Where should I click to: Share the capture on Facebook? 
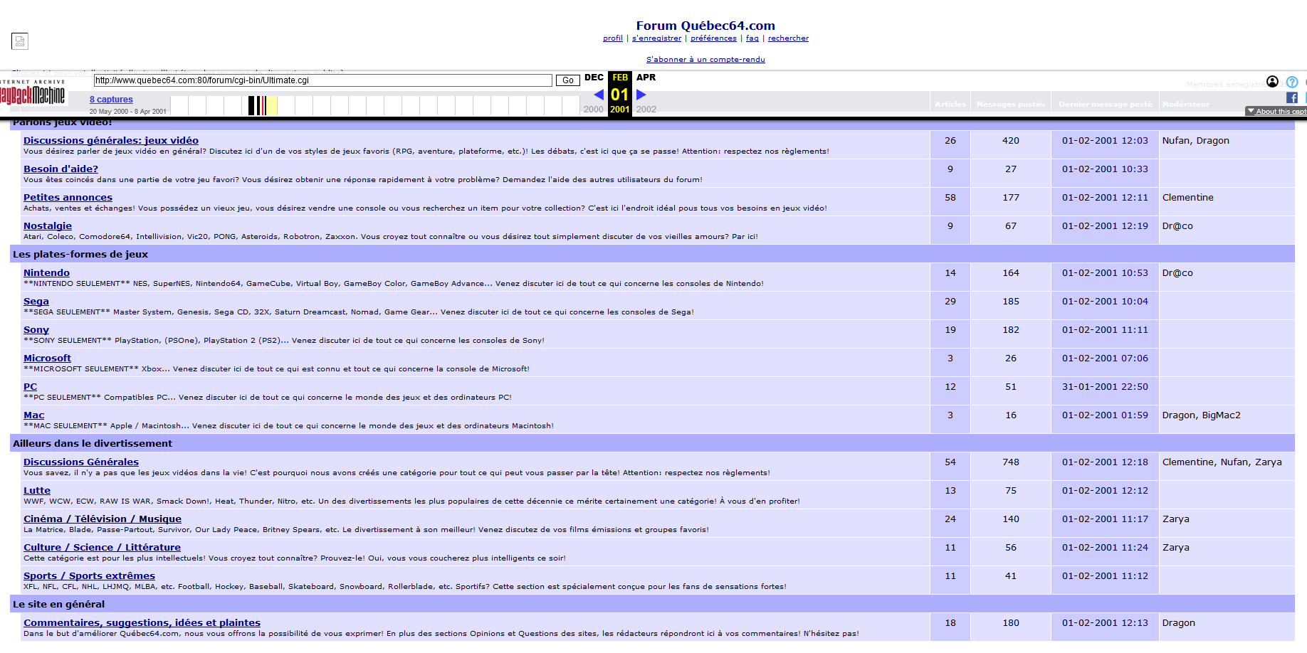click(1292, 97)
